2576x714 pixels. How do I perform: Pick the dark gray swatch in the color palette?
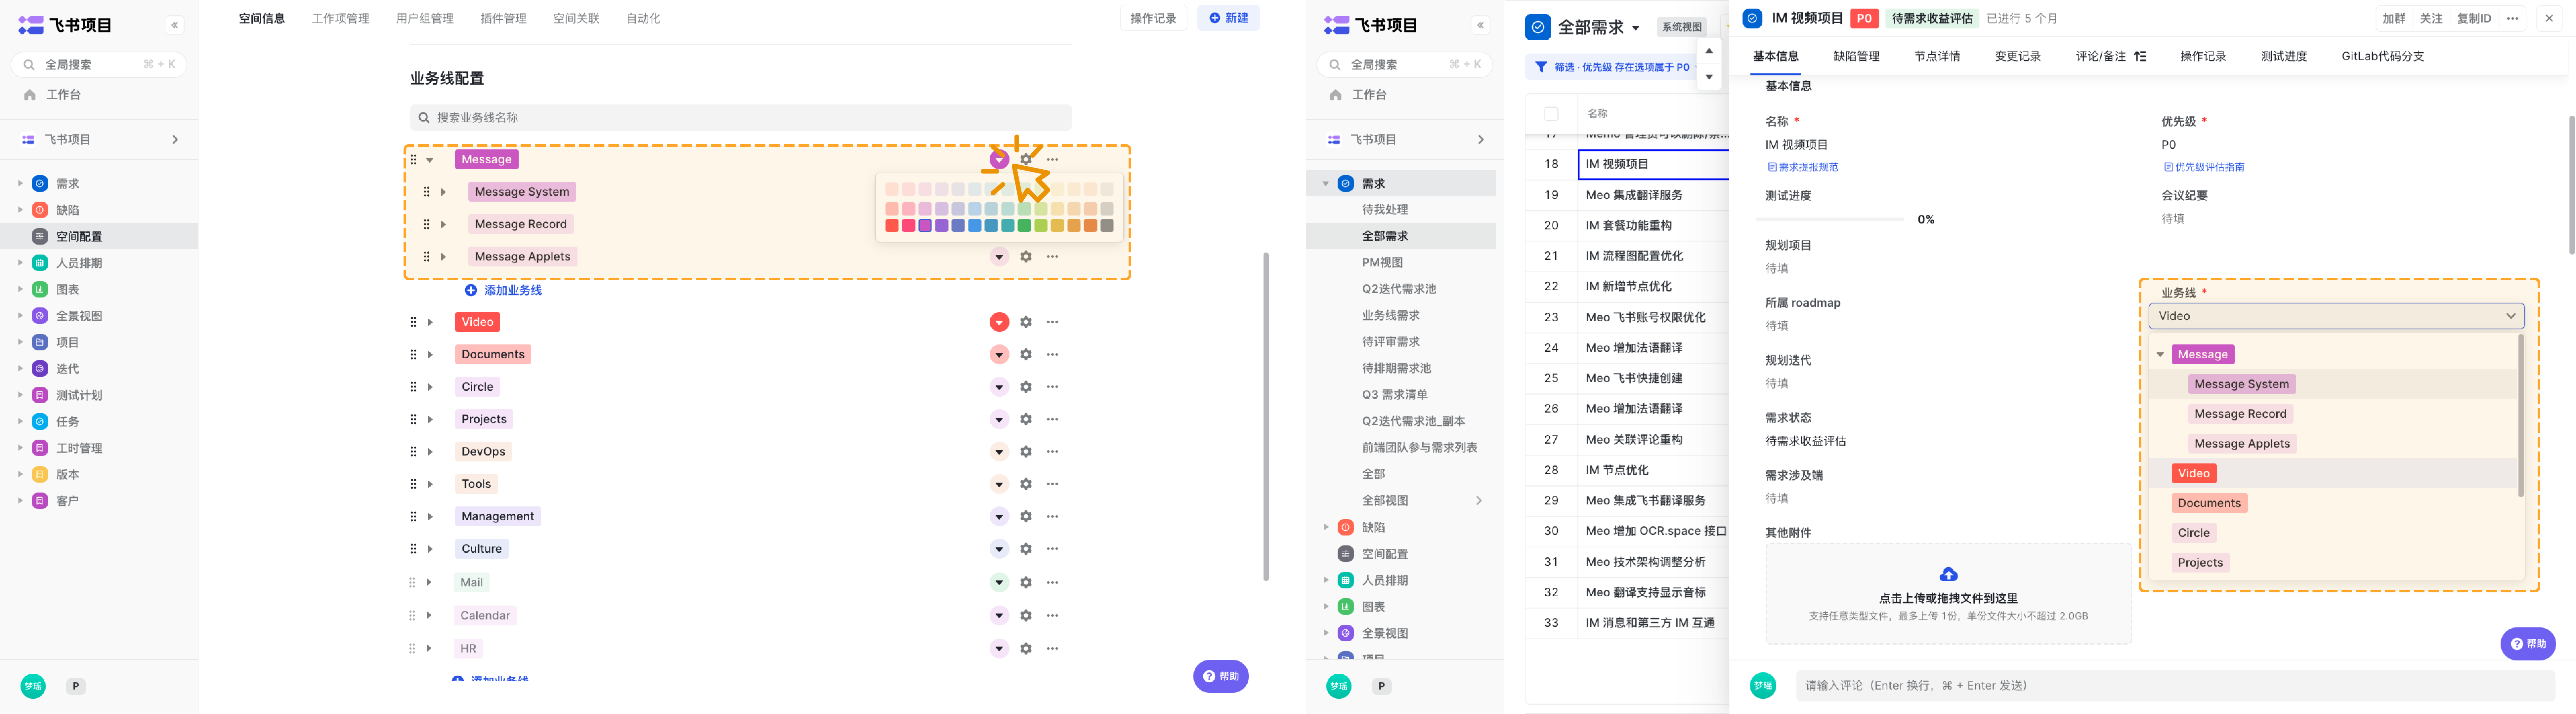coord(1107,226)
